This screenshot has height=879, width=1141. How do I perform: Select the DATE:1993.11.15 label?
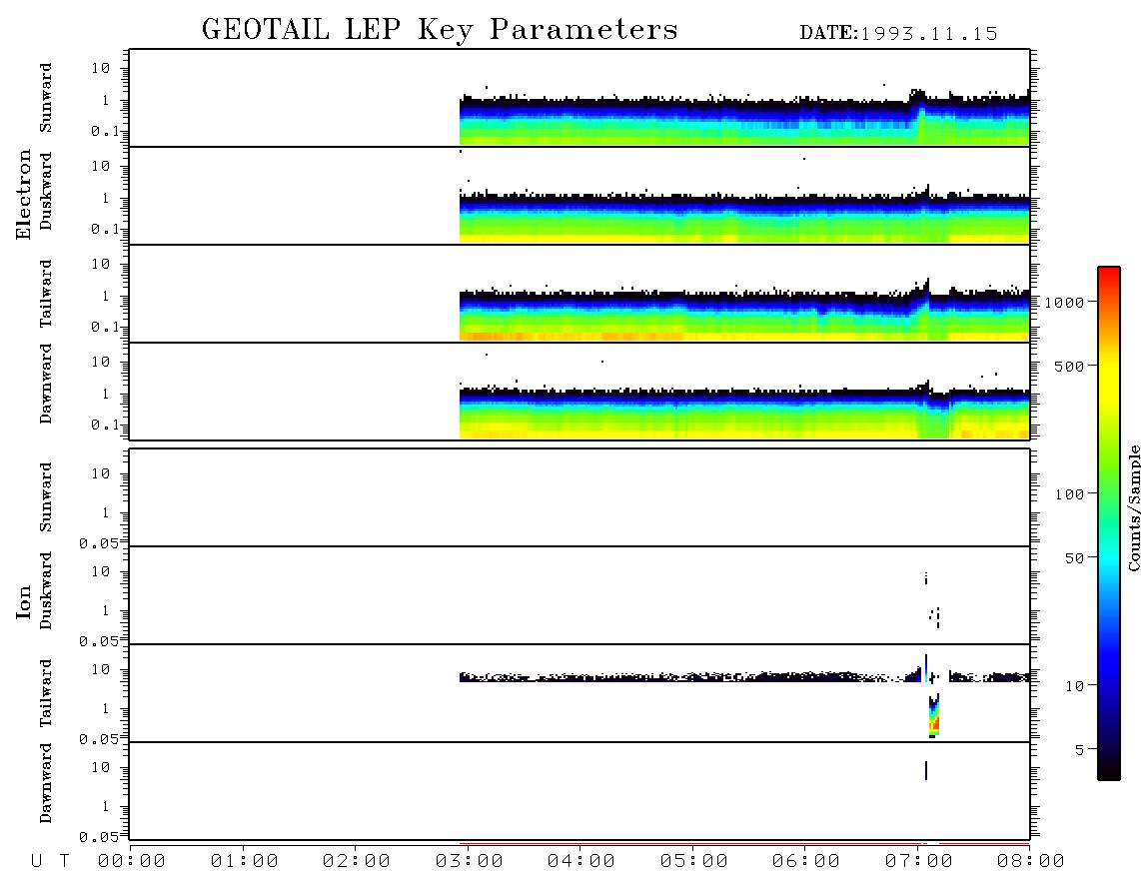pyautogui.click(x=898, y=34)
